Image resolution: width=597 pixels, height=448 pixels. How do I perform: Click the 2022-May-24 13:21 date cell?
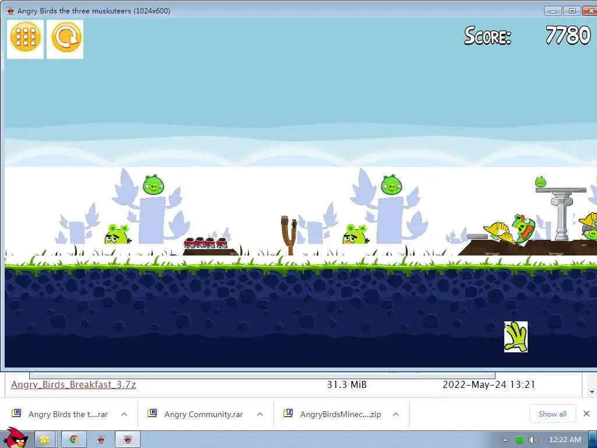point(489,385)
